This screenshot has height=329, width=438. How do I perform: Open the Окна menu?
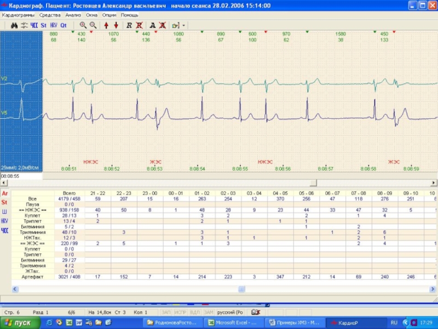coord(92,15)
